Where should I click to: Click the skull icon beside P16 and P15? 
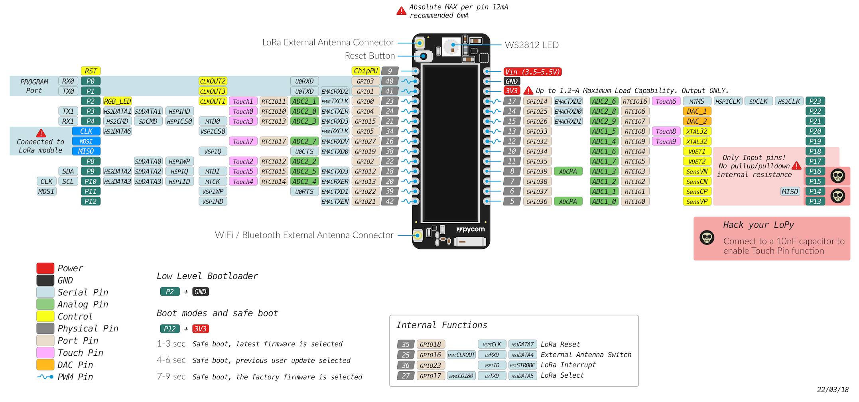(x=837, y=176)
